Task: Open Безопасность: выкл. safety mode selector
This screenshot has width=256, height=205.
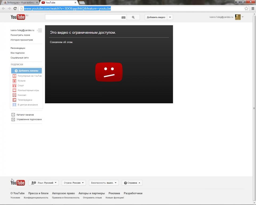Action: [x=104, y=183]
